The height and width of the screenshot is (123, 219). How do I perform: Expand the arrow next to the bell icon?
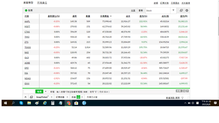82,97
